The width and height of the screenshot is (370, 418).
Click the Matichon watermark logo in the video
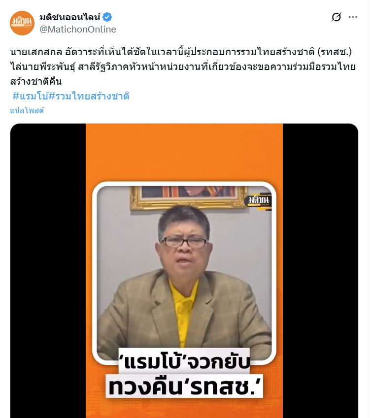point(259,200)
